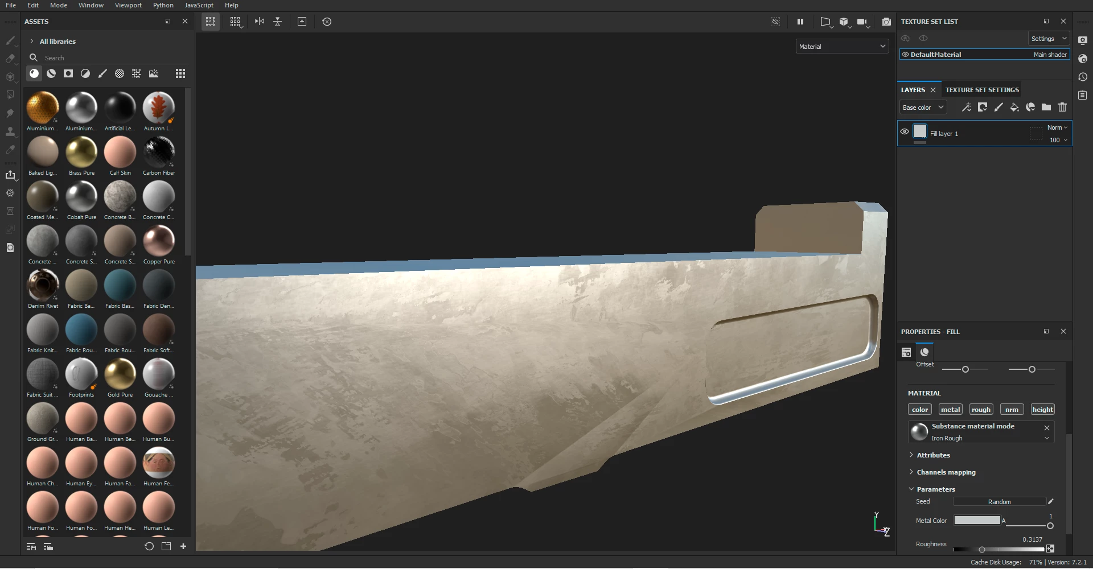Edit the seed with pencil icon
This screenshot has width=1093, height=569.
click(1051, 501)
